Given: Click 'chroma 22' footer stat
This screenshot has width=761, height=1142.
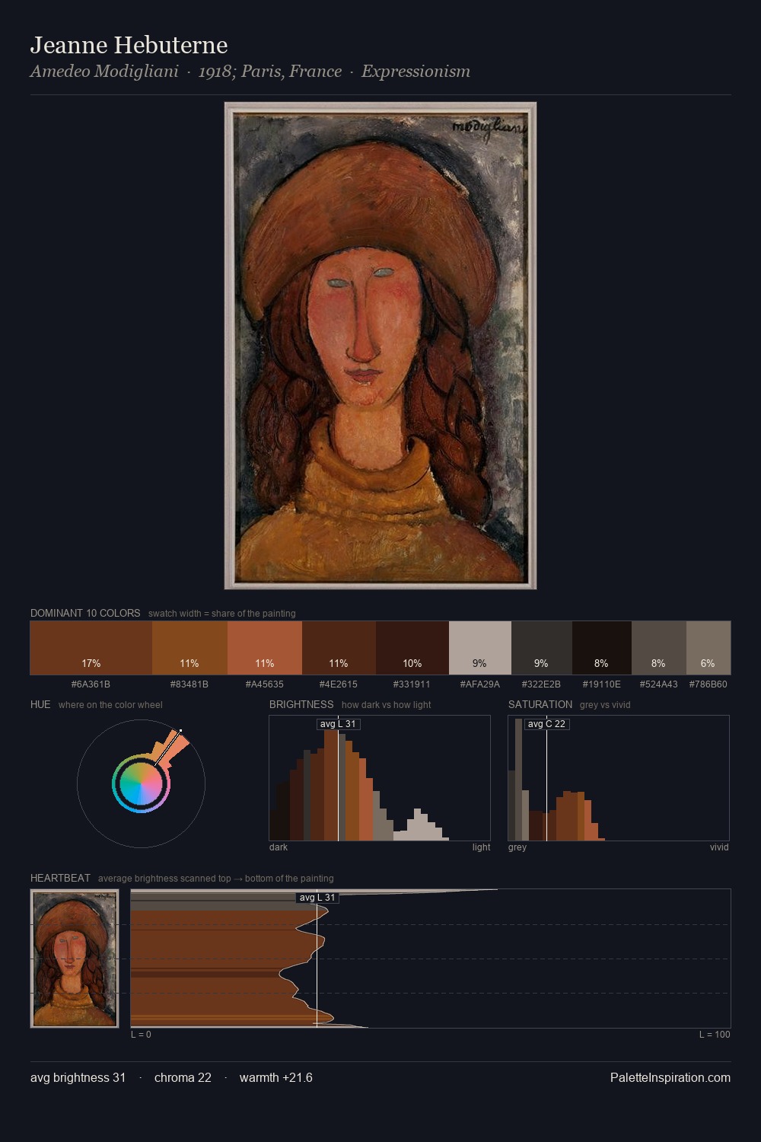Looking at the screenshot, I should click(x=183, y=1077).
